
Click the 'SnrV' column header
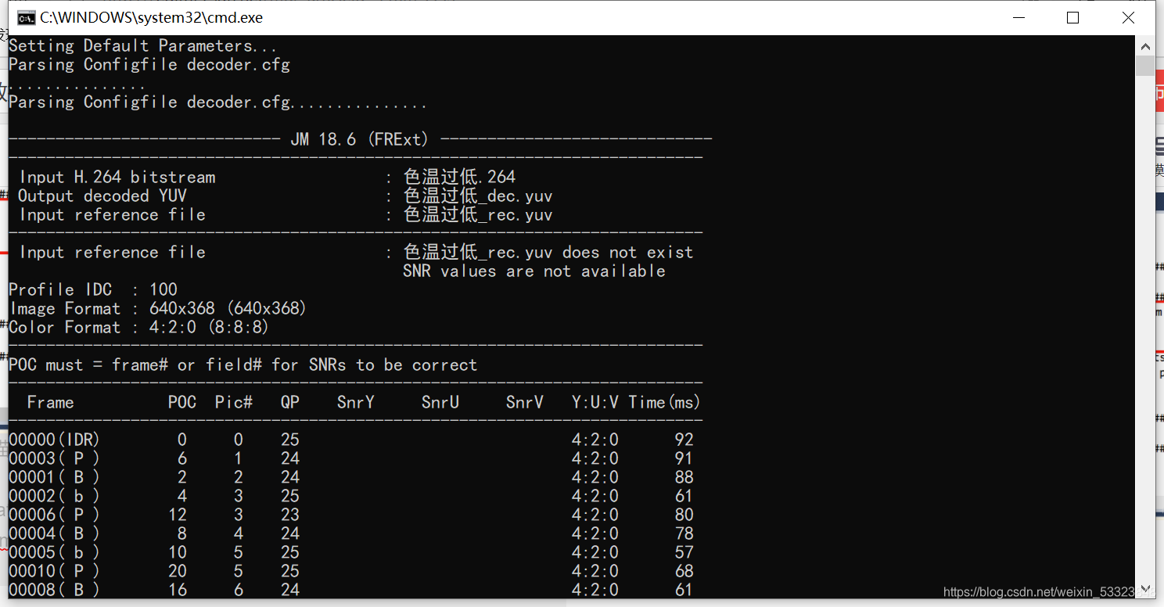pyautogui.click(x=525, y=402)
